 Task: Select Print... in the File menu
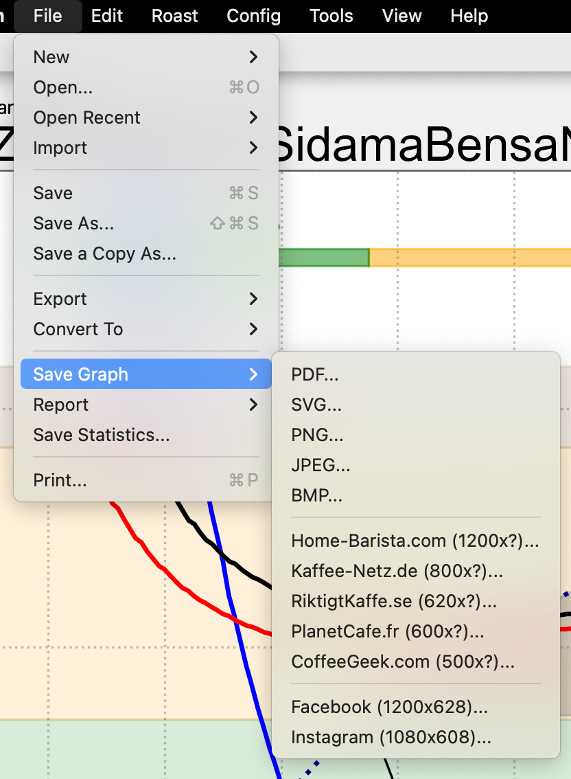coord(60,480)
